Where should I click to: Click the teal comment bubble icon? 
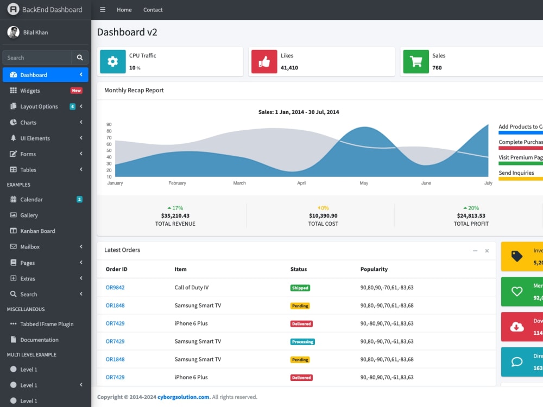click(x=517, y=361)
